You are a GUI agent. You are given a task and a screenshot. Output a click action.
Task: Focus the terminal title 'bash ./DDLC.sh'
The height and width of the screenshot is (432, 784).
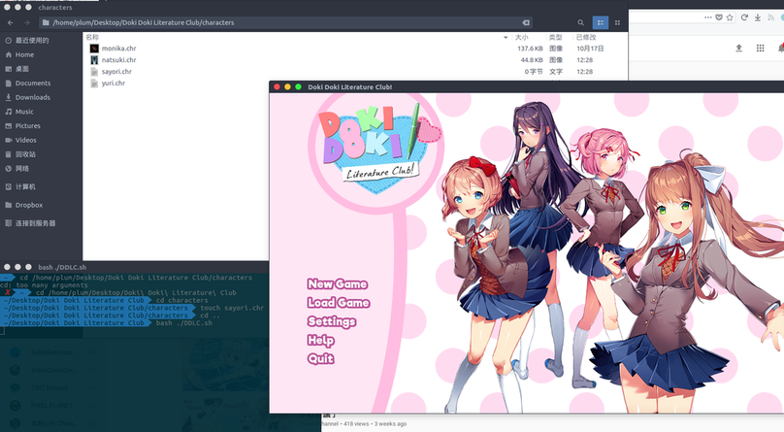coord(62,267)
